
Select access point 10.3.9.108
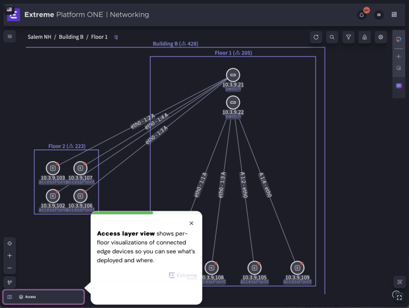tap(211, 268)
